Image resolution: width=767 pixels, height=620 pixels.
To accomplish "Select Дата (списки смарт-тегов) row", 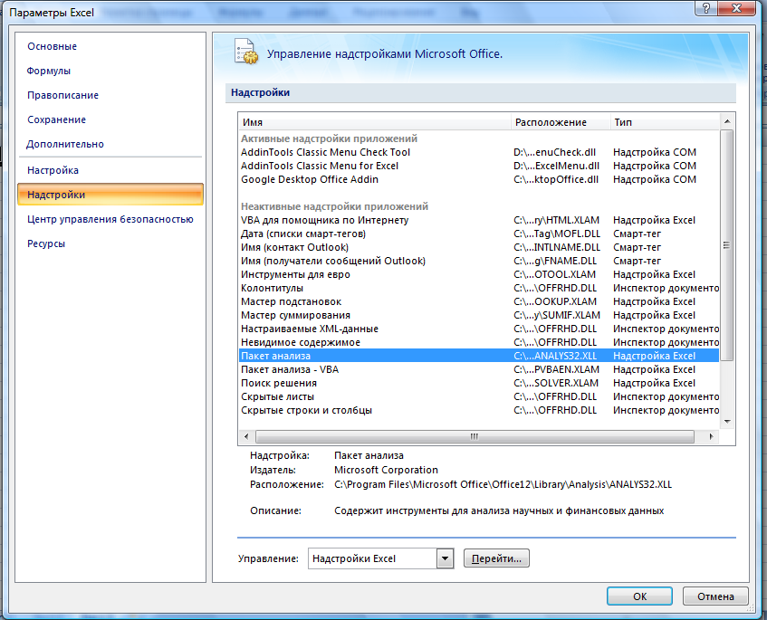I will point(479,234).
